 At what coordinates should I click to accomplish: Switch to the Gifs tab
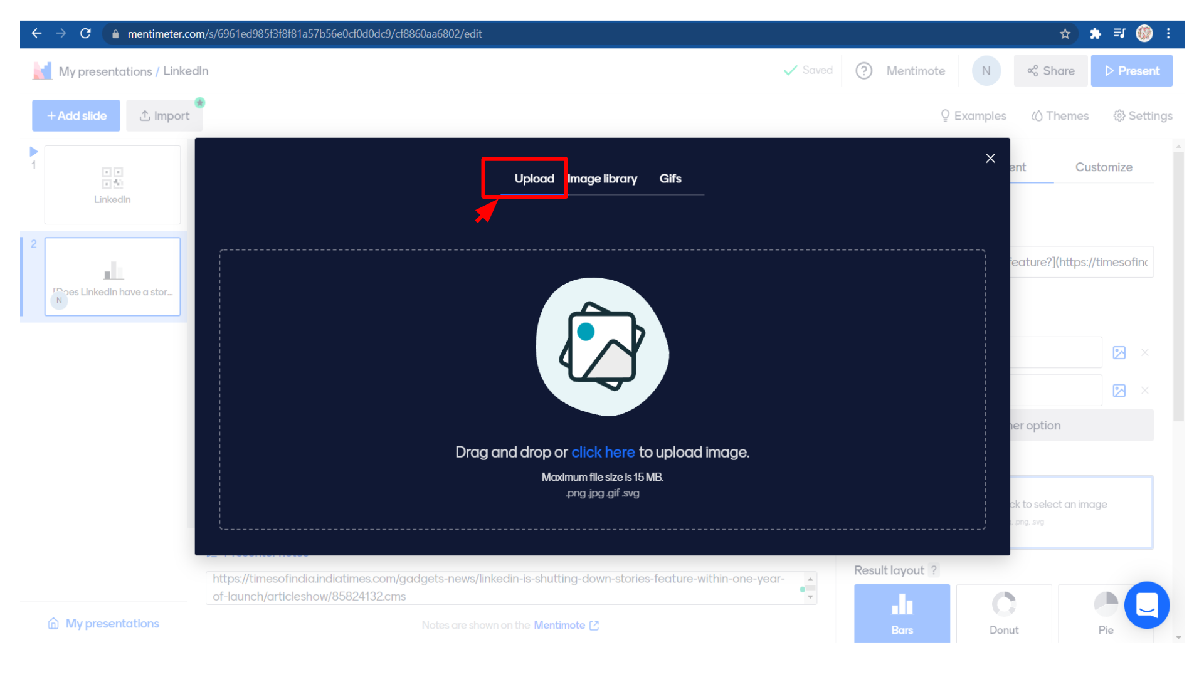[x=670, y=179]
